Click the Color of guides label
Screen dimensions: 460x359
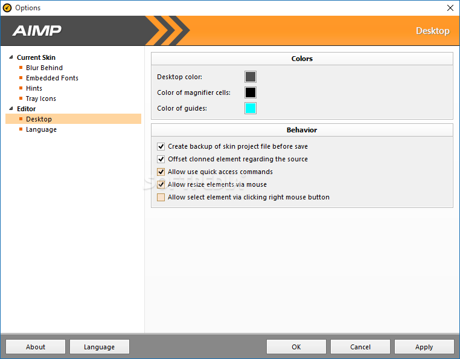point(182,108)
